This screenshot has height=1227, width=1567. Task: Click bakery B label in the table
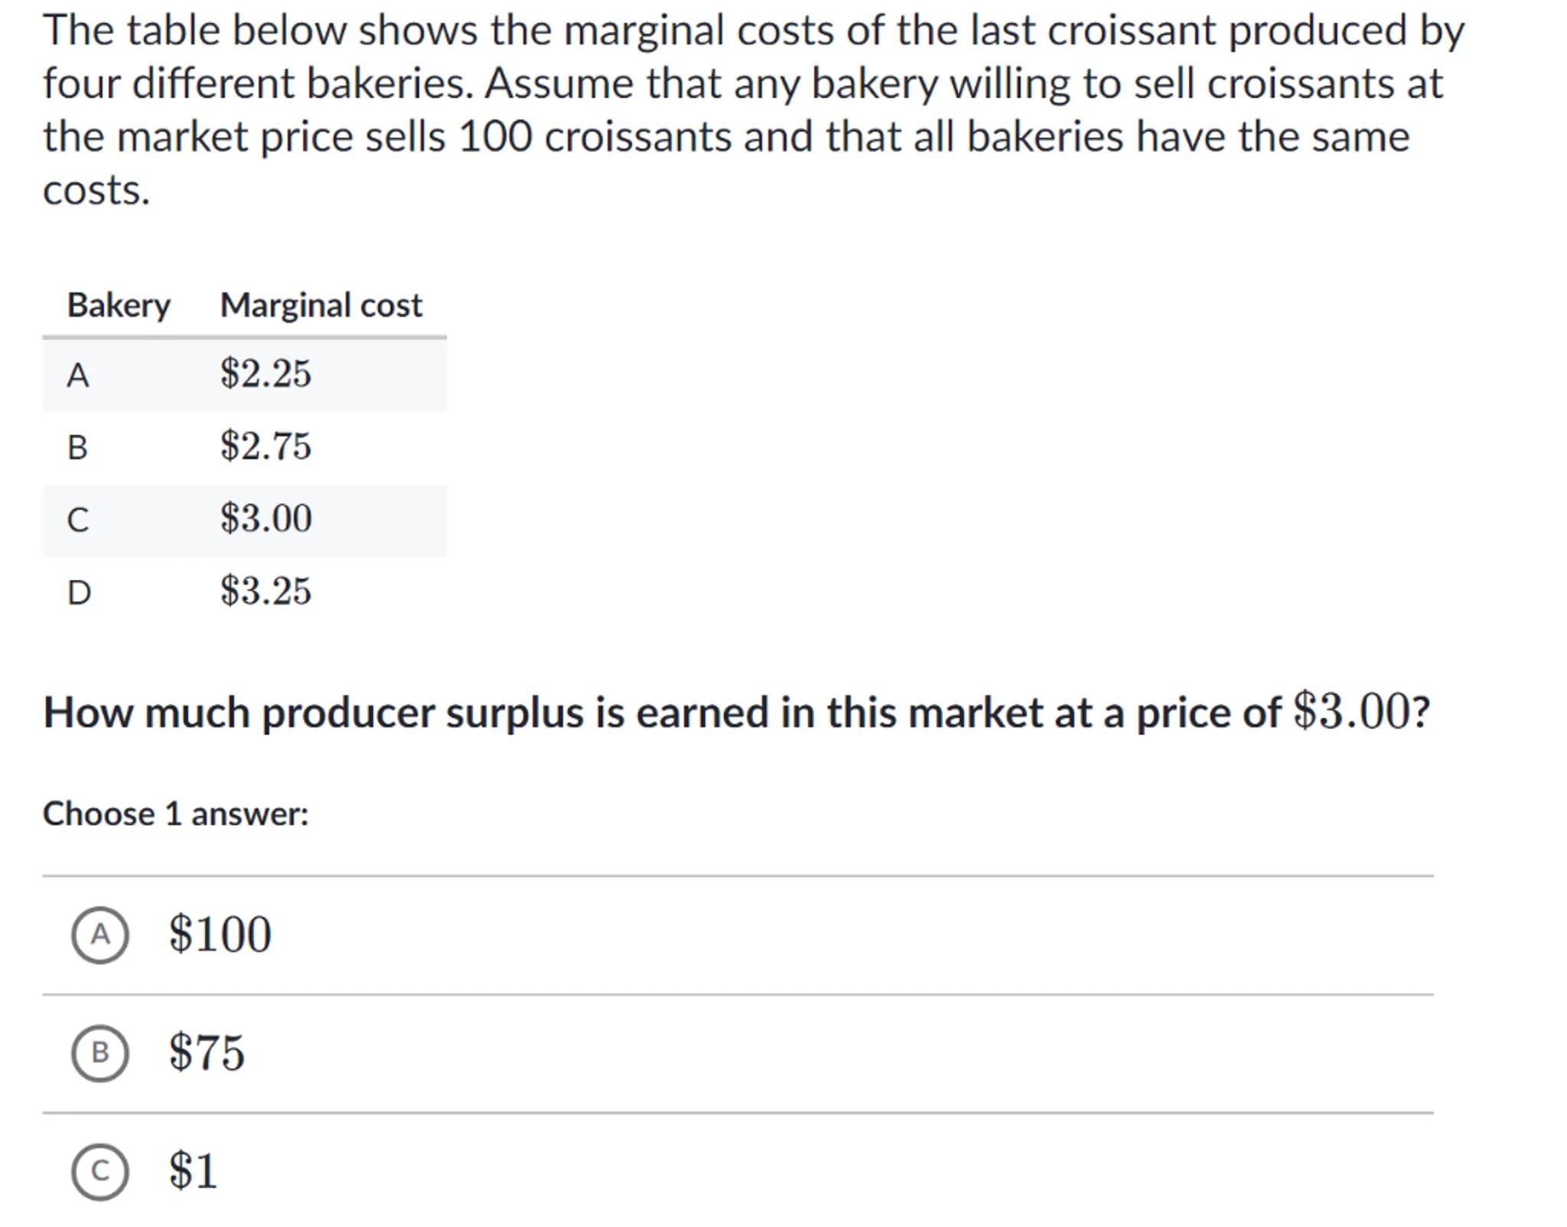pyautogui.click(x=78, y=447)
